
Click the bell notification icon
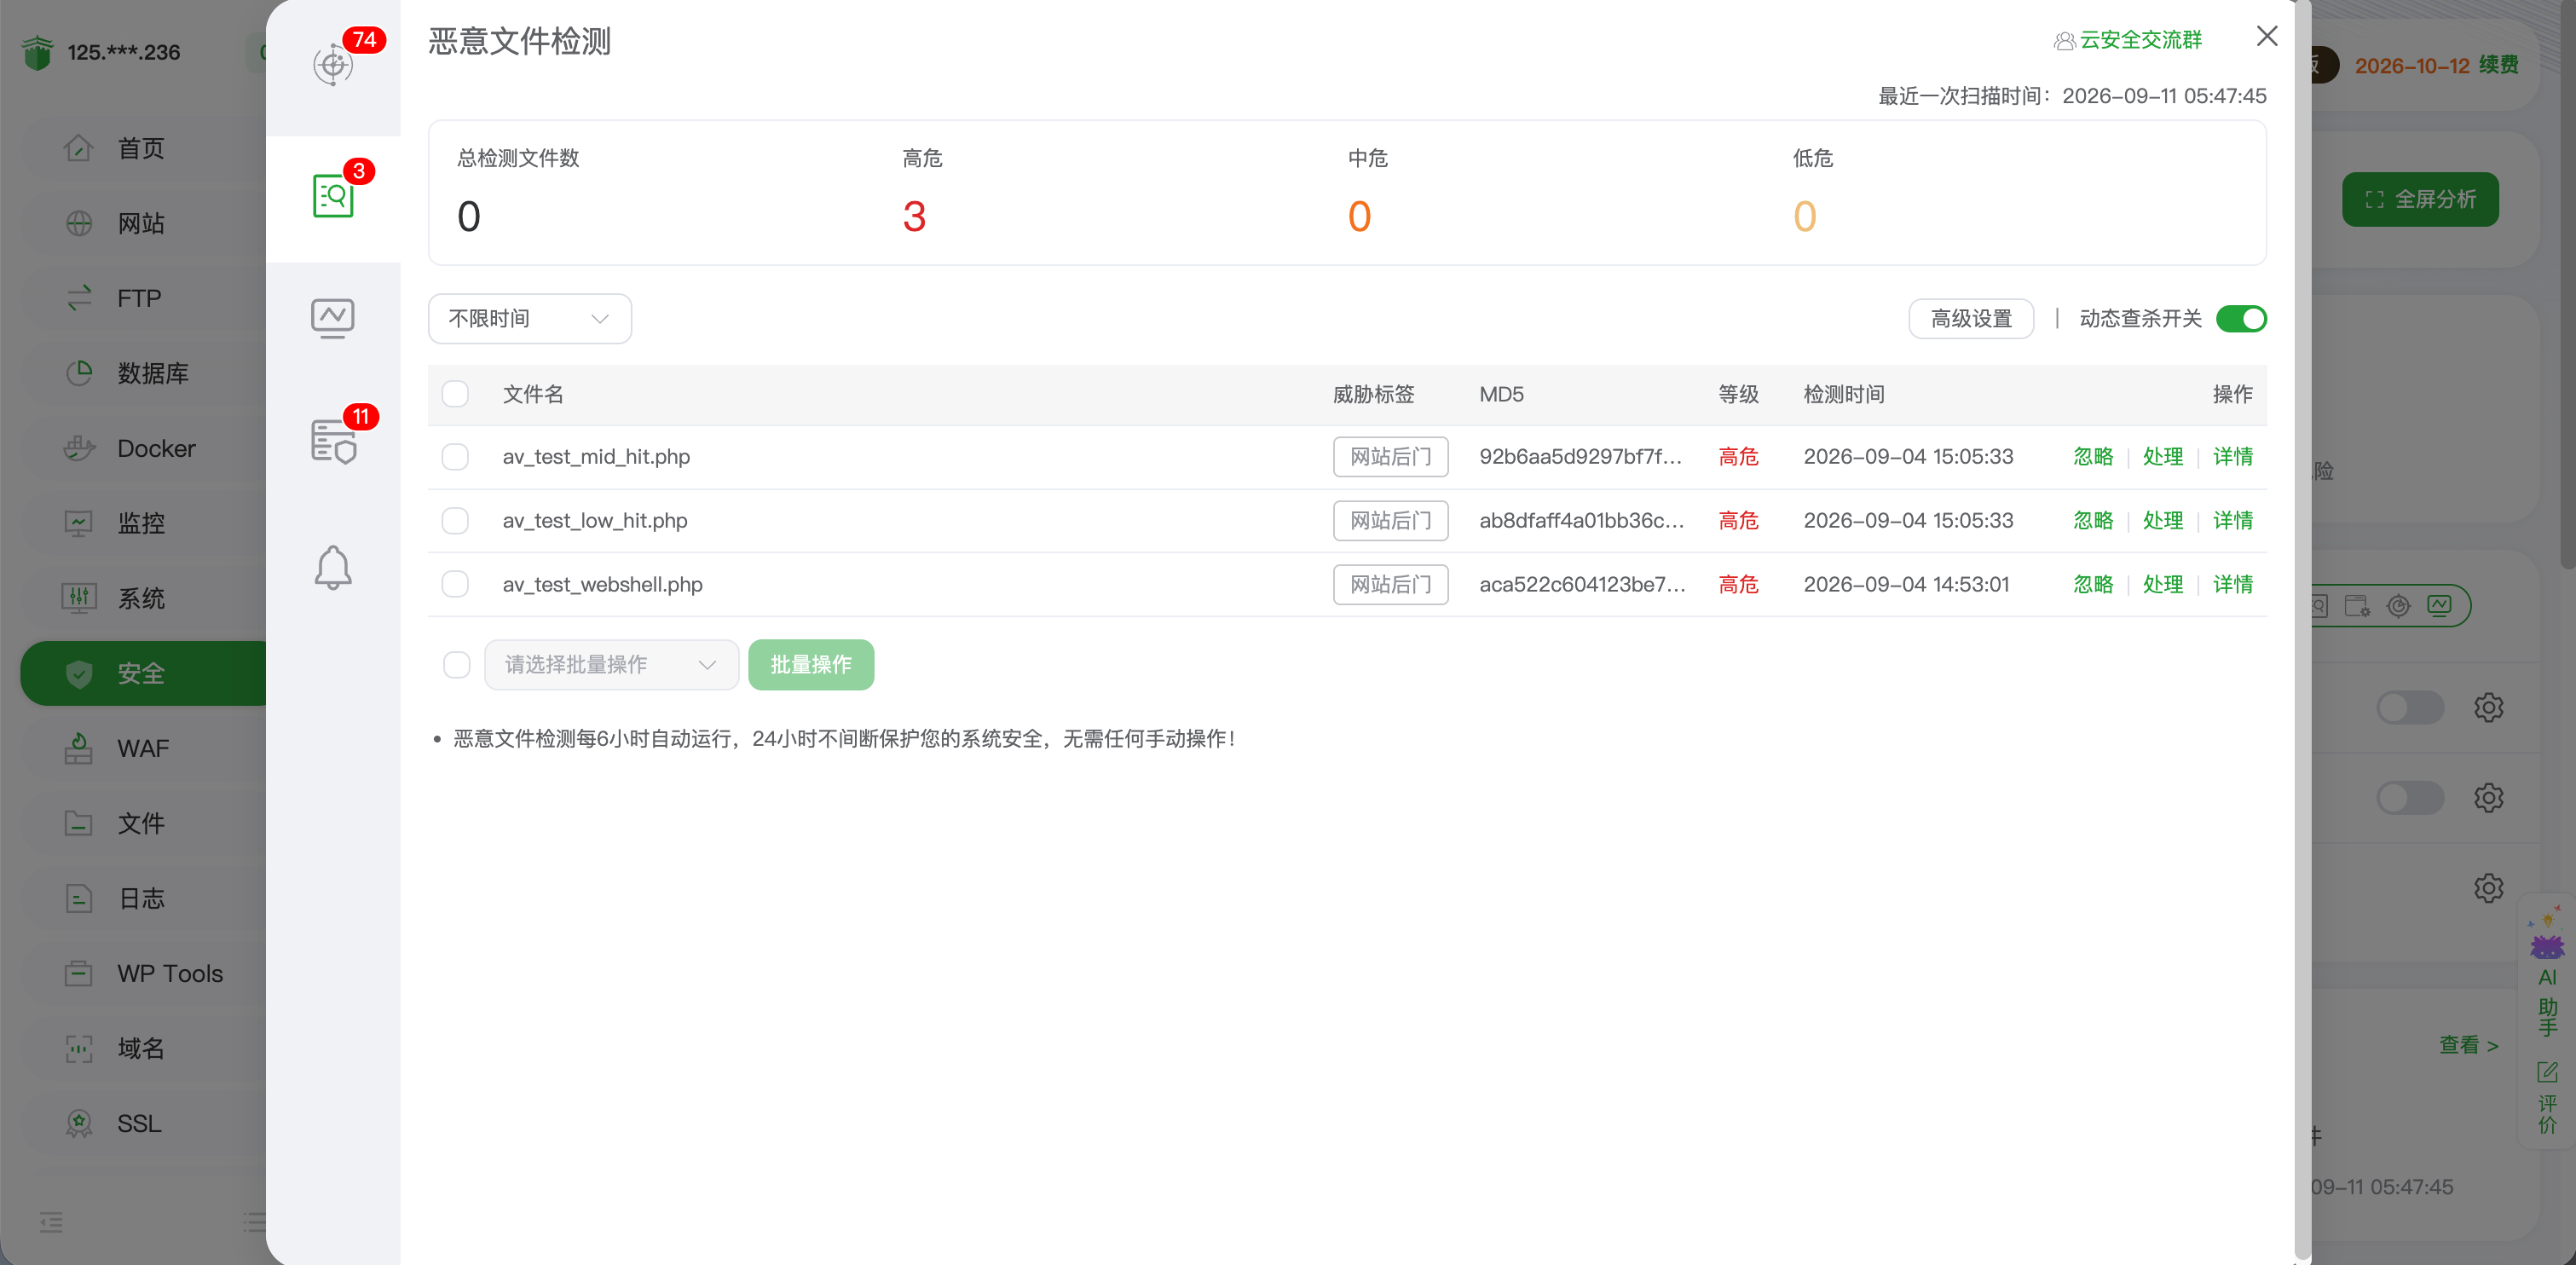[x=333, y=568]
